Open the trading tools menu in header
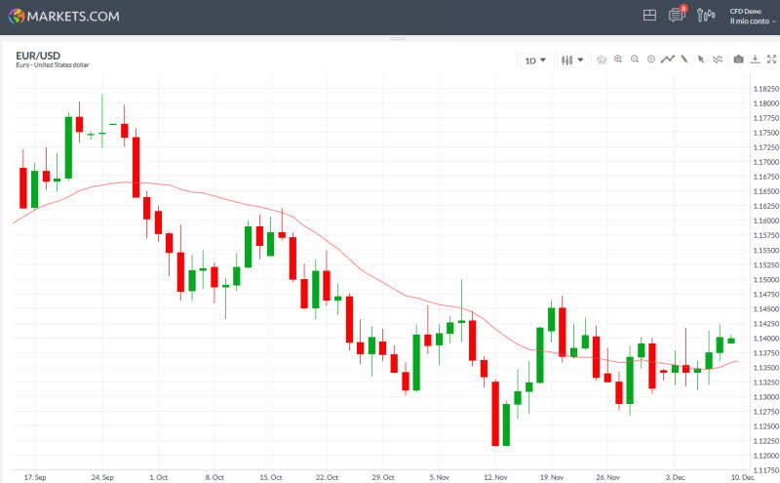 (706, 16)
